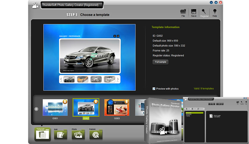
Task: Click the Delete button in the Main Menu window
Action: pyautogui.click(x=194, y=109)
